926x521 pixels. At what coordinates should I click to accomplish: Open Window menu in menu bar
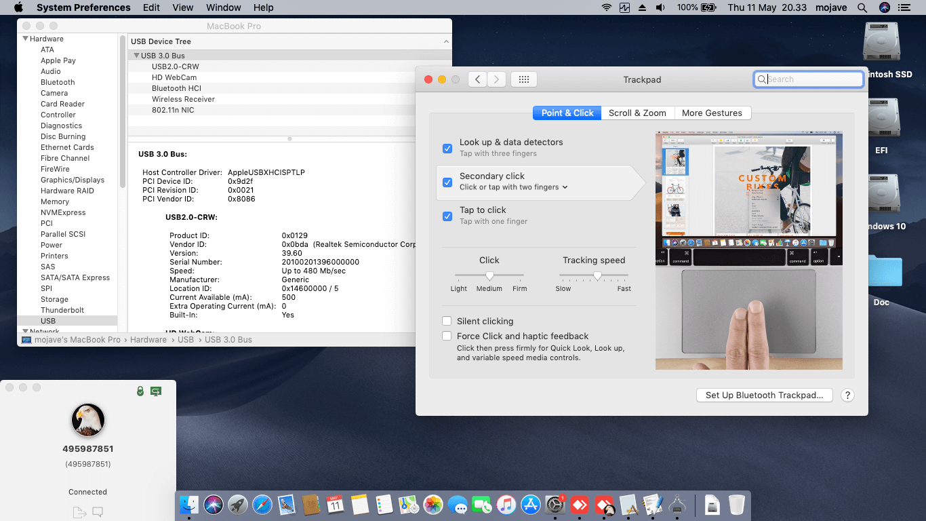(x=223, y=7)
